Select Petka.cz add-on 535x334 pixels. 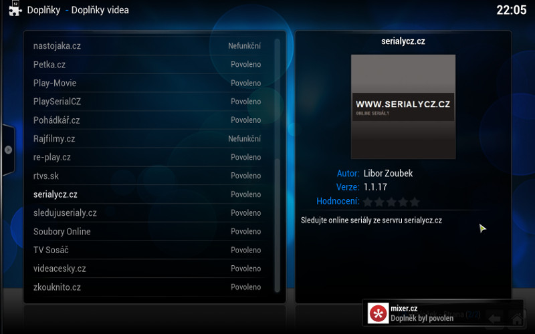point(148,64)
